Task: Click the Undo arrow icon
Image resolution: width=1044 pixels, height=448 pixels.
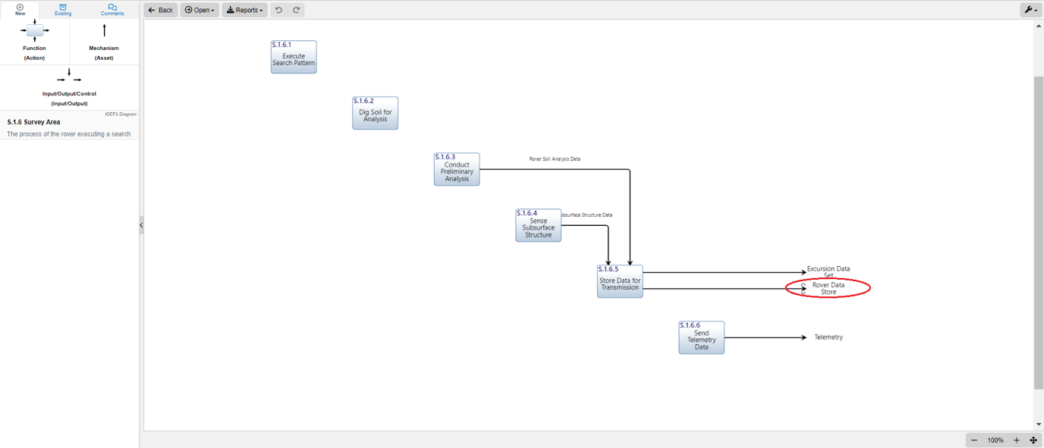Action: pyautogui.click(x=279, y=10)
